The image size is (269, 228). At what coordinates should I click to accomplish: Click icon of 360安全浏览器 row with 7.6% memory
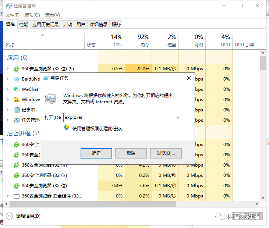point(17,186)
